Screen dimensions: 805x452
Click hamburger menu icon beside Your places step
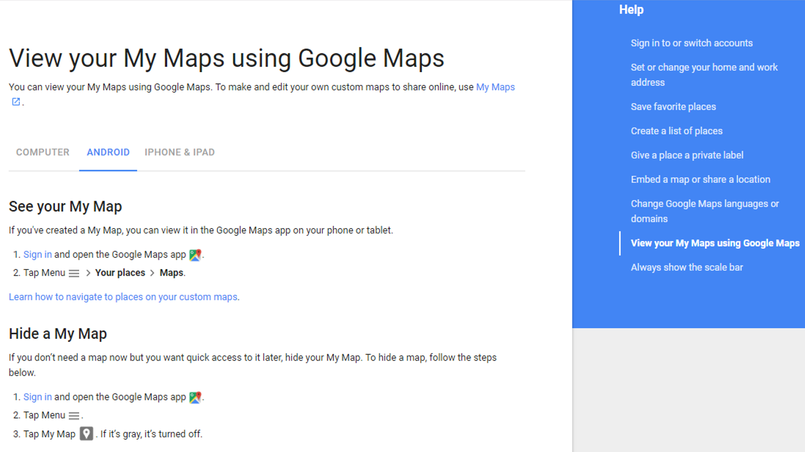click(x=74, y=273)
